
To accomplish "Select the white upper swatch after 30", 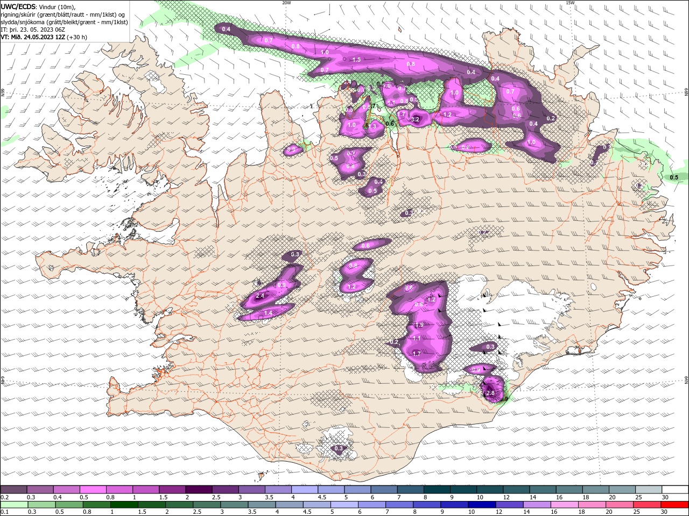I will 674,490.
